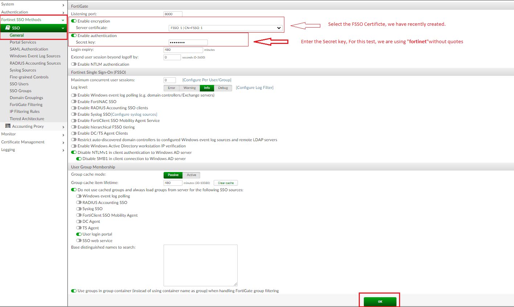Expand Certificate Management section
Viewport: 514px width, 307px height.
[63, 142]
